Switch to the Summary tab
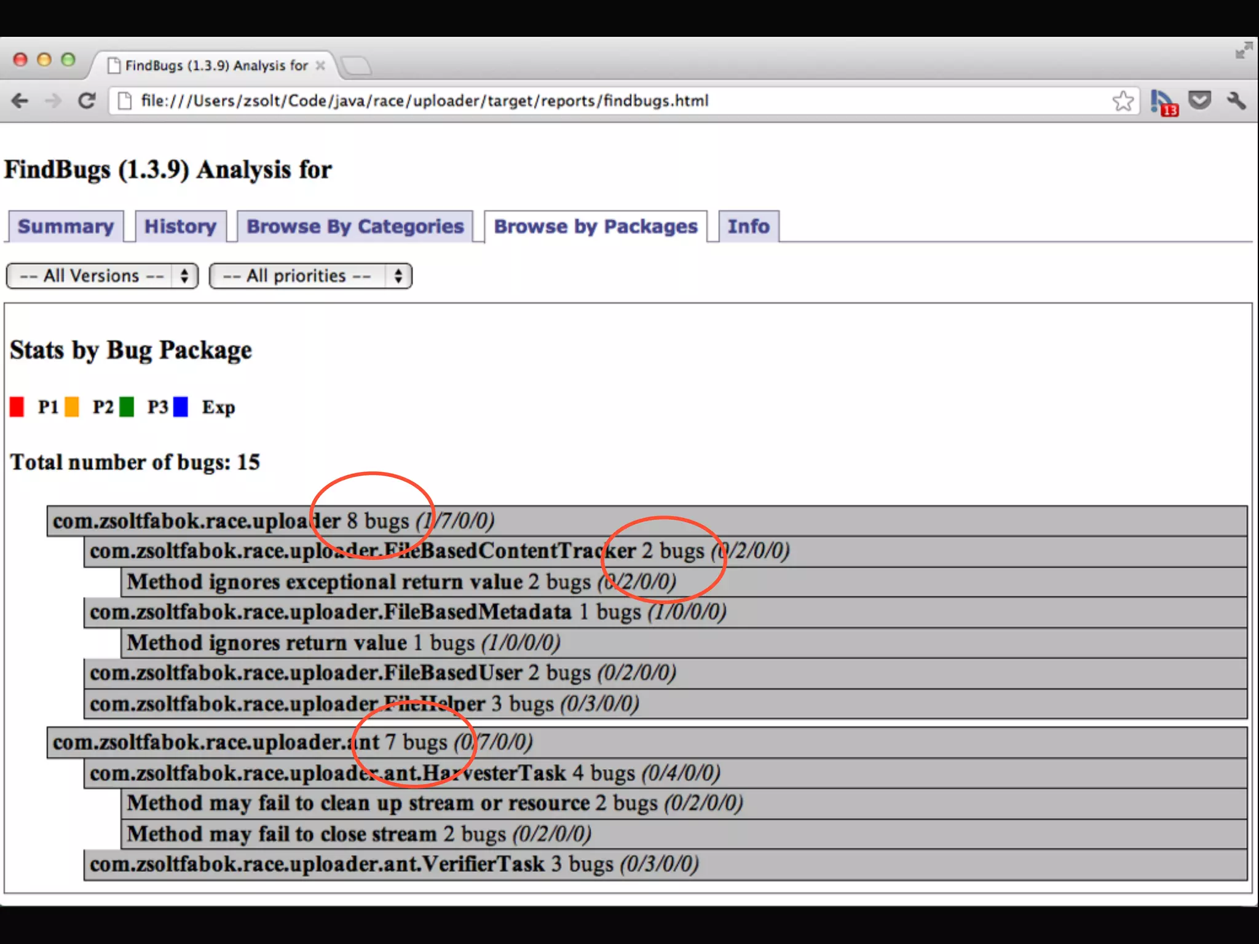 pyautogui.click(x=66, y=226)
